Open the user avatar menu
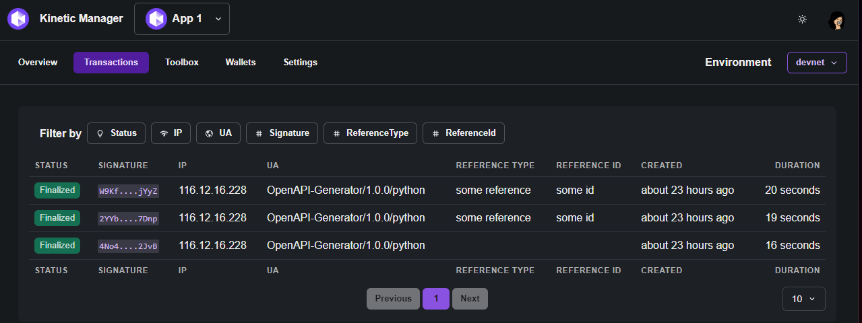Screen dimensions: 862x323 (837, 20)
